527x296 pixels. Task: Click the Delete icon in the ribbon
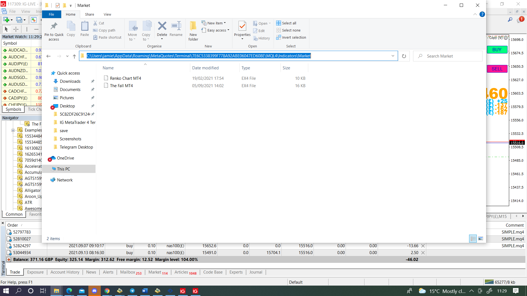point(162,26)
